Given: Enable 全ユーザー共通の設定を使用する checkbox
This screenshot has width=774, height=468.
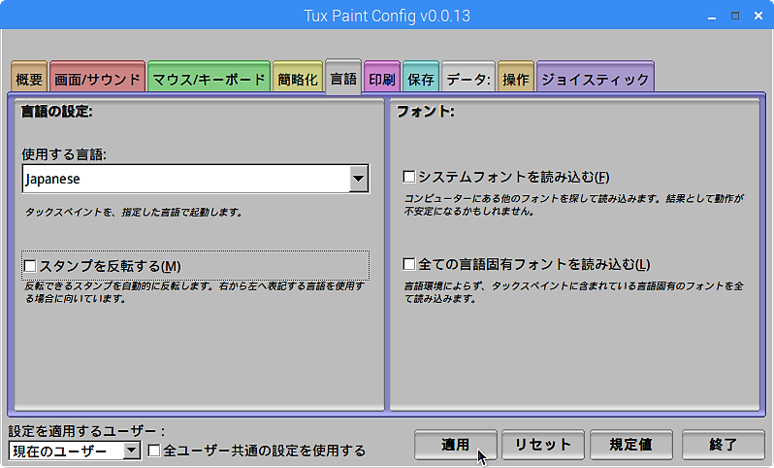Looking at the screenshot, I should tap(154, 451).
